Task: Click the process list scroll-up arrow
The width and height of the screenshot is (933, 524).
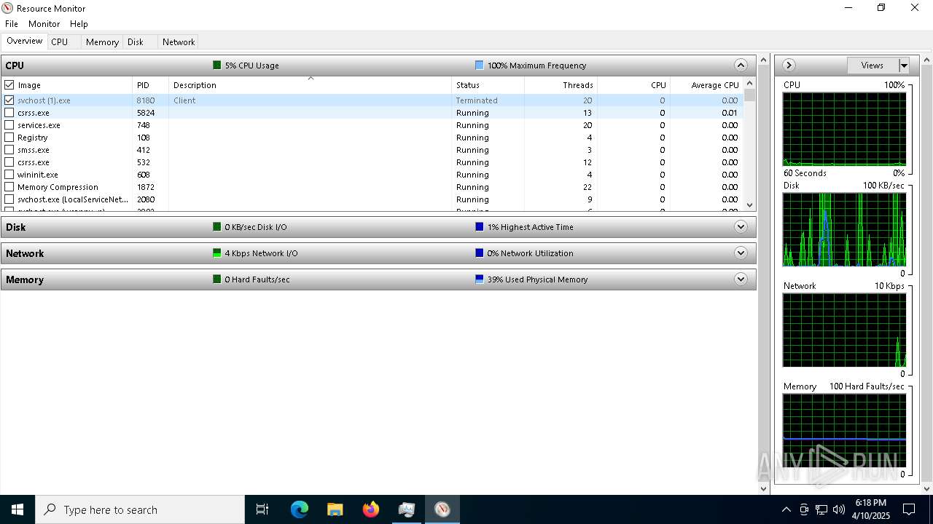Action: 750,84
